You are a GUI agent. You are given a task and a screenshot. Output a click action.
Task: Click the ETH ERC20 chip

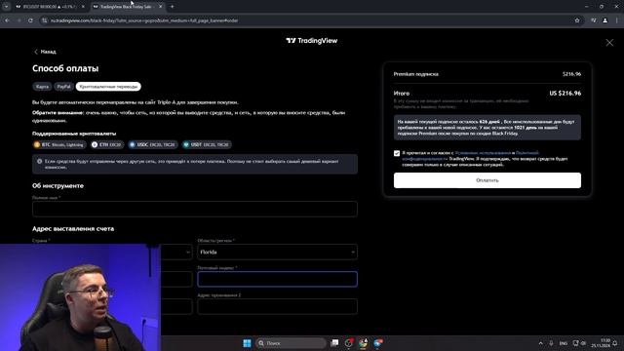tap(106, 144)
